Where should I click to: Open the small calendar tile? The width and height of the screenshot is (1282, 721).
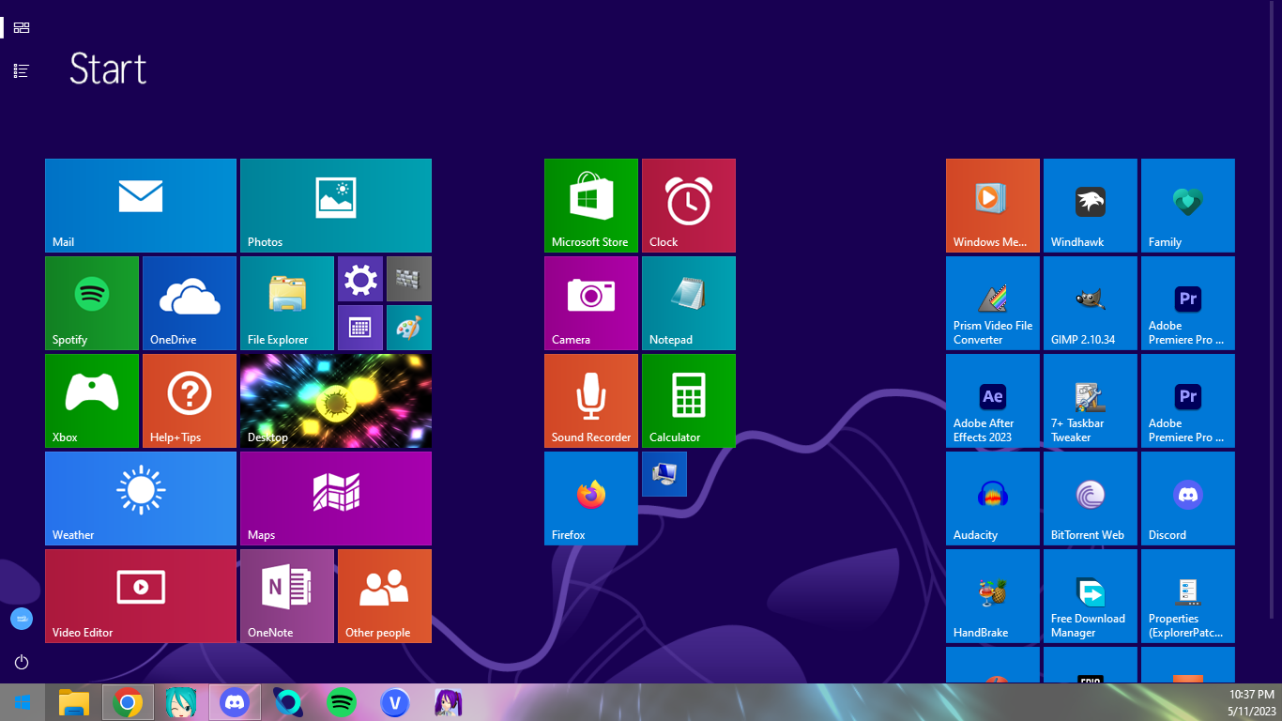[360, 328]
